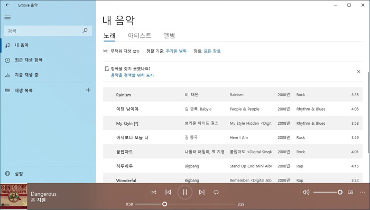
Task: Open the more options ellipsis
Action: tap(363, 193)
